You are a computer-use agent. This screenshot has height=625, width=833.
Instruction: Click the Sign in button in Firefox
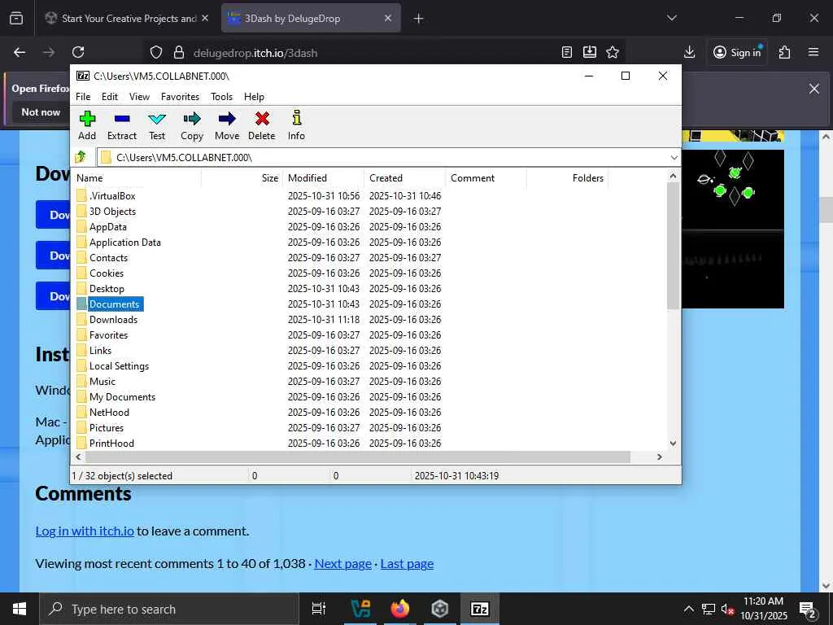737,52
